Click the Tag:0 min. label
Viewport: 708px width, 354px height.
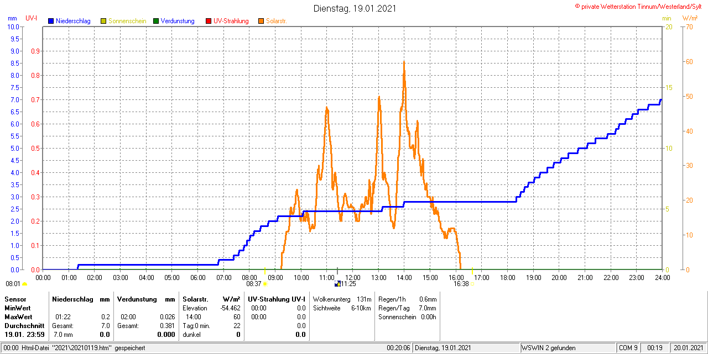[196, 325]
